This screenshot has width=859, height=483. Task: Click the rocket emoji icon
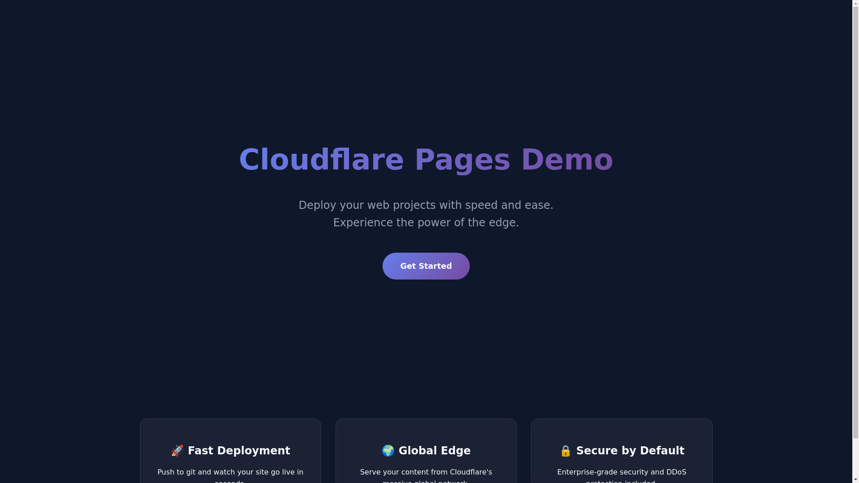coord(178,450)
